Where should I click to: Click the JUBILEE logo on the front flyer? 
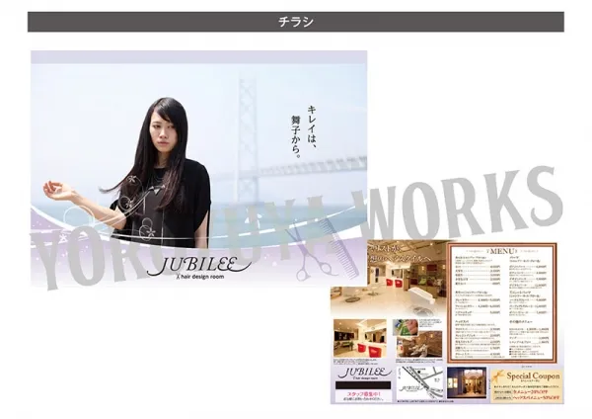point(188,265)
